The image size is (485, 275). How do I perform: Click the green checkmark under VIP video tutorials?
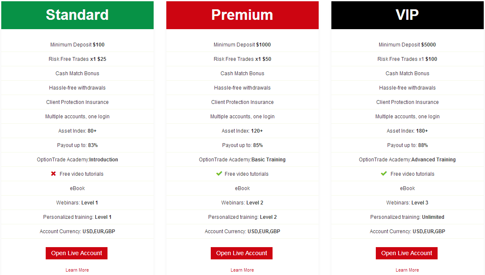(x=384, y=174)
